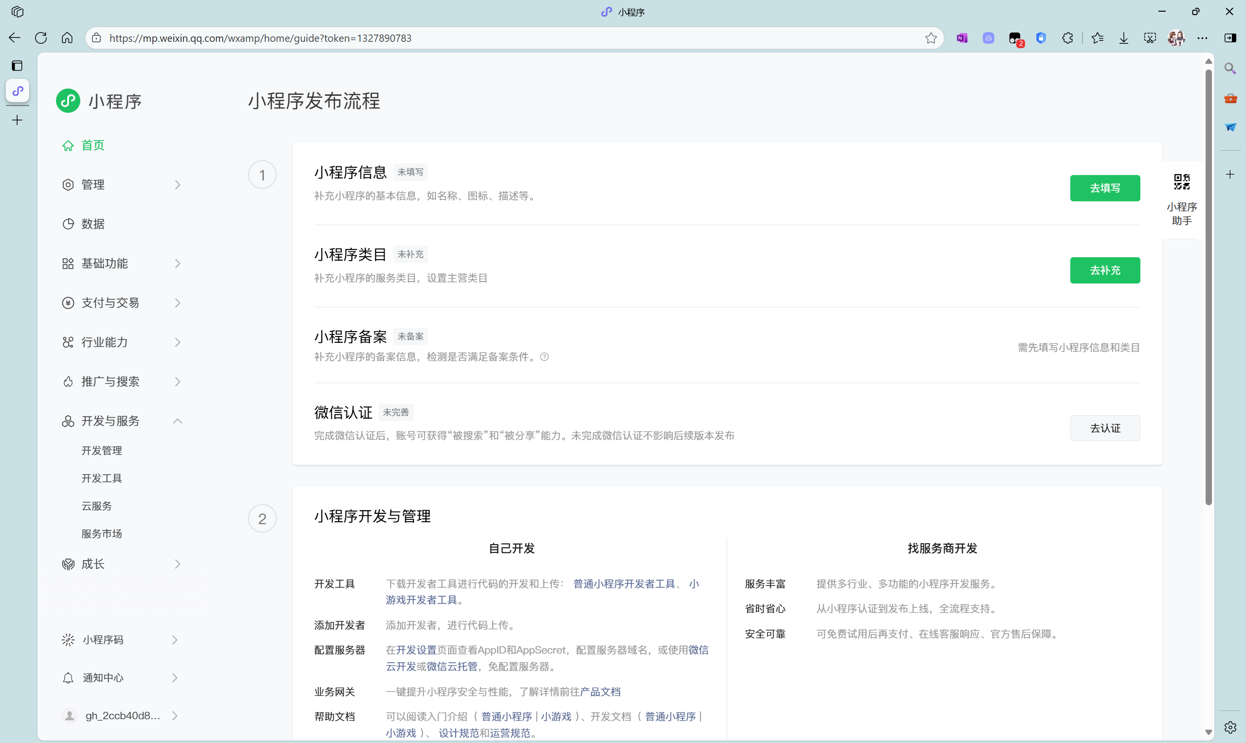Open browser extensions puzzle icon

pyautogui.click(x=1068, y=38)
